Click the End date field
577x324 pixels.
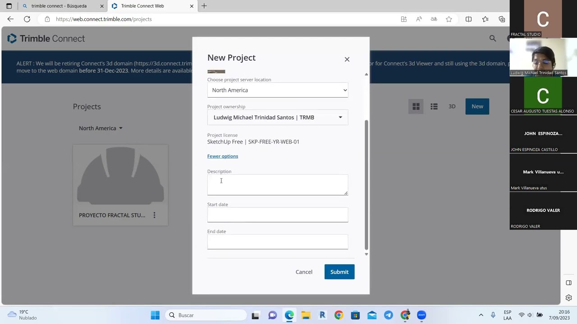278,242
